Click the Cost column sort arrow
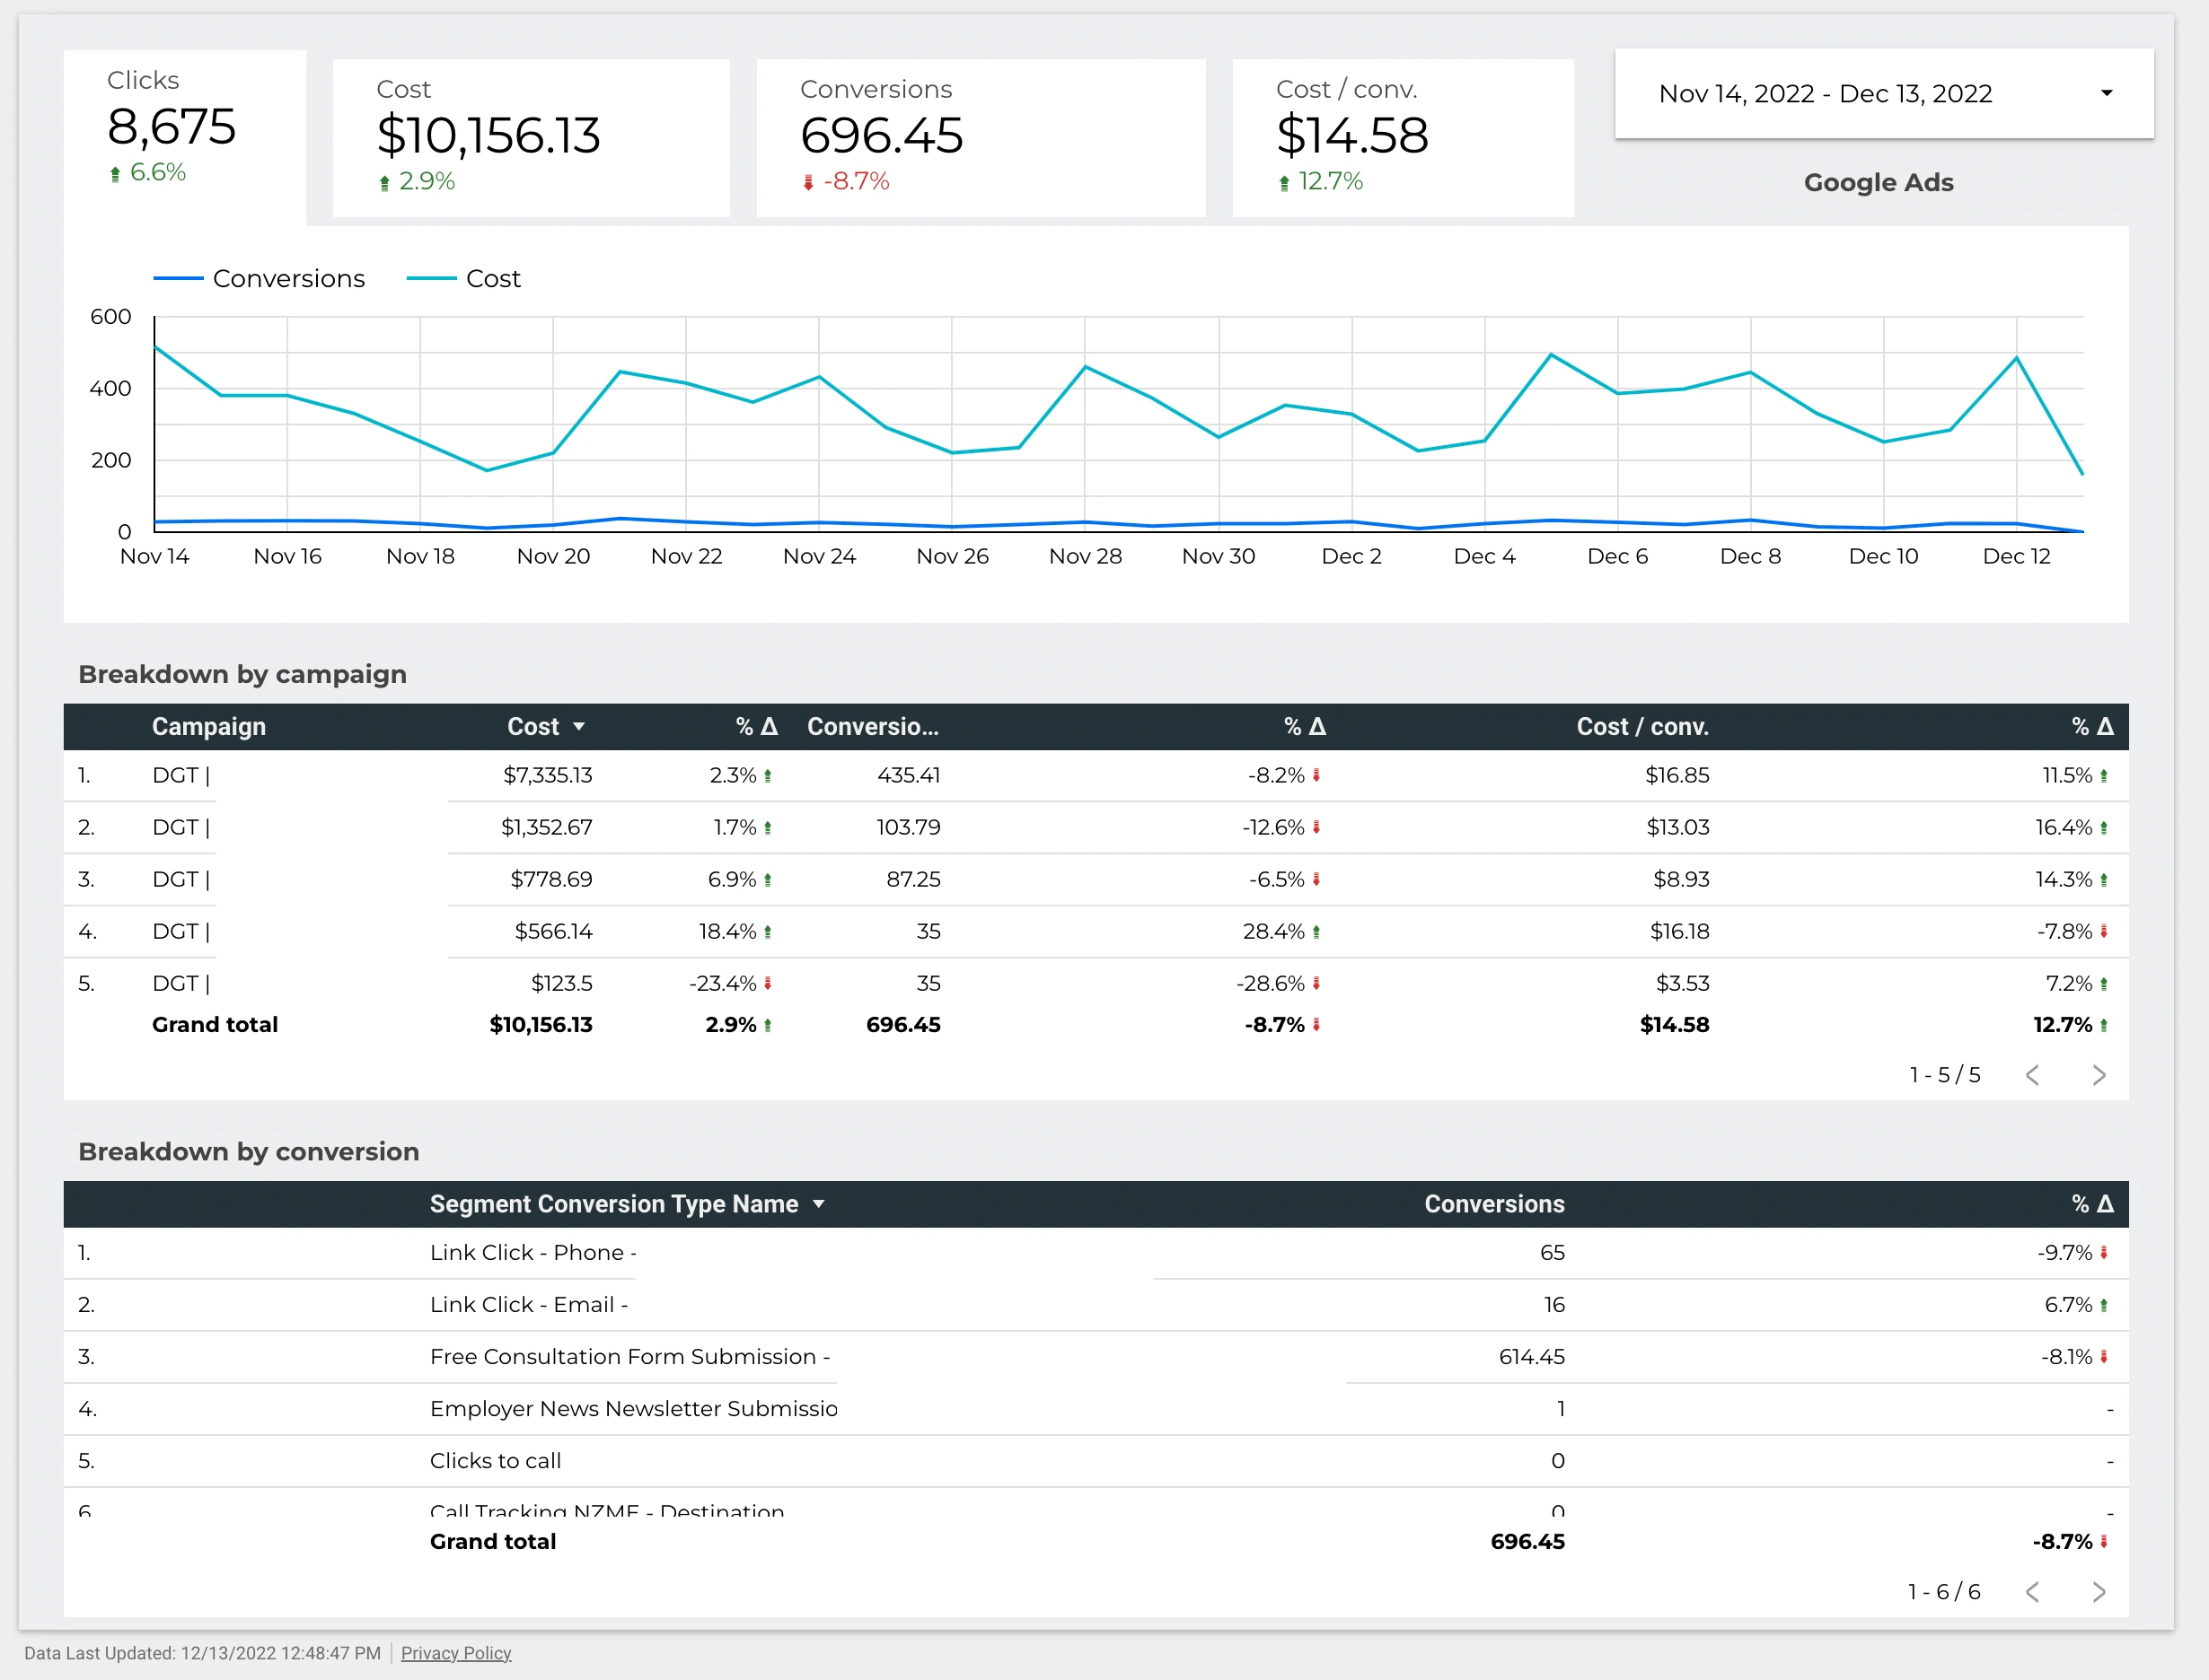Screen dimensions: 2209x1680 [578, 727]
